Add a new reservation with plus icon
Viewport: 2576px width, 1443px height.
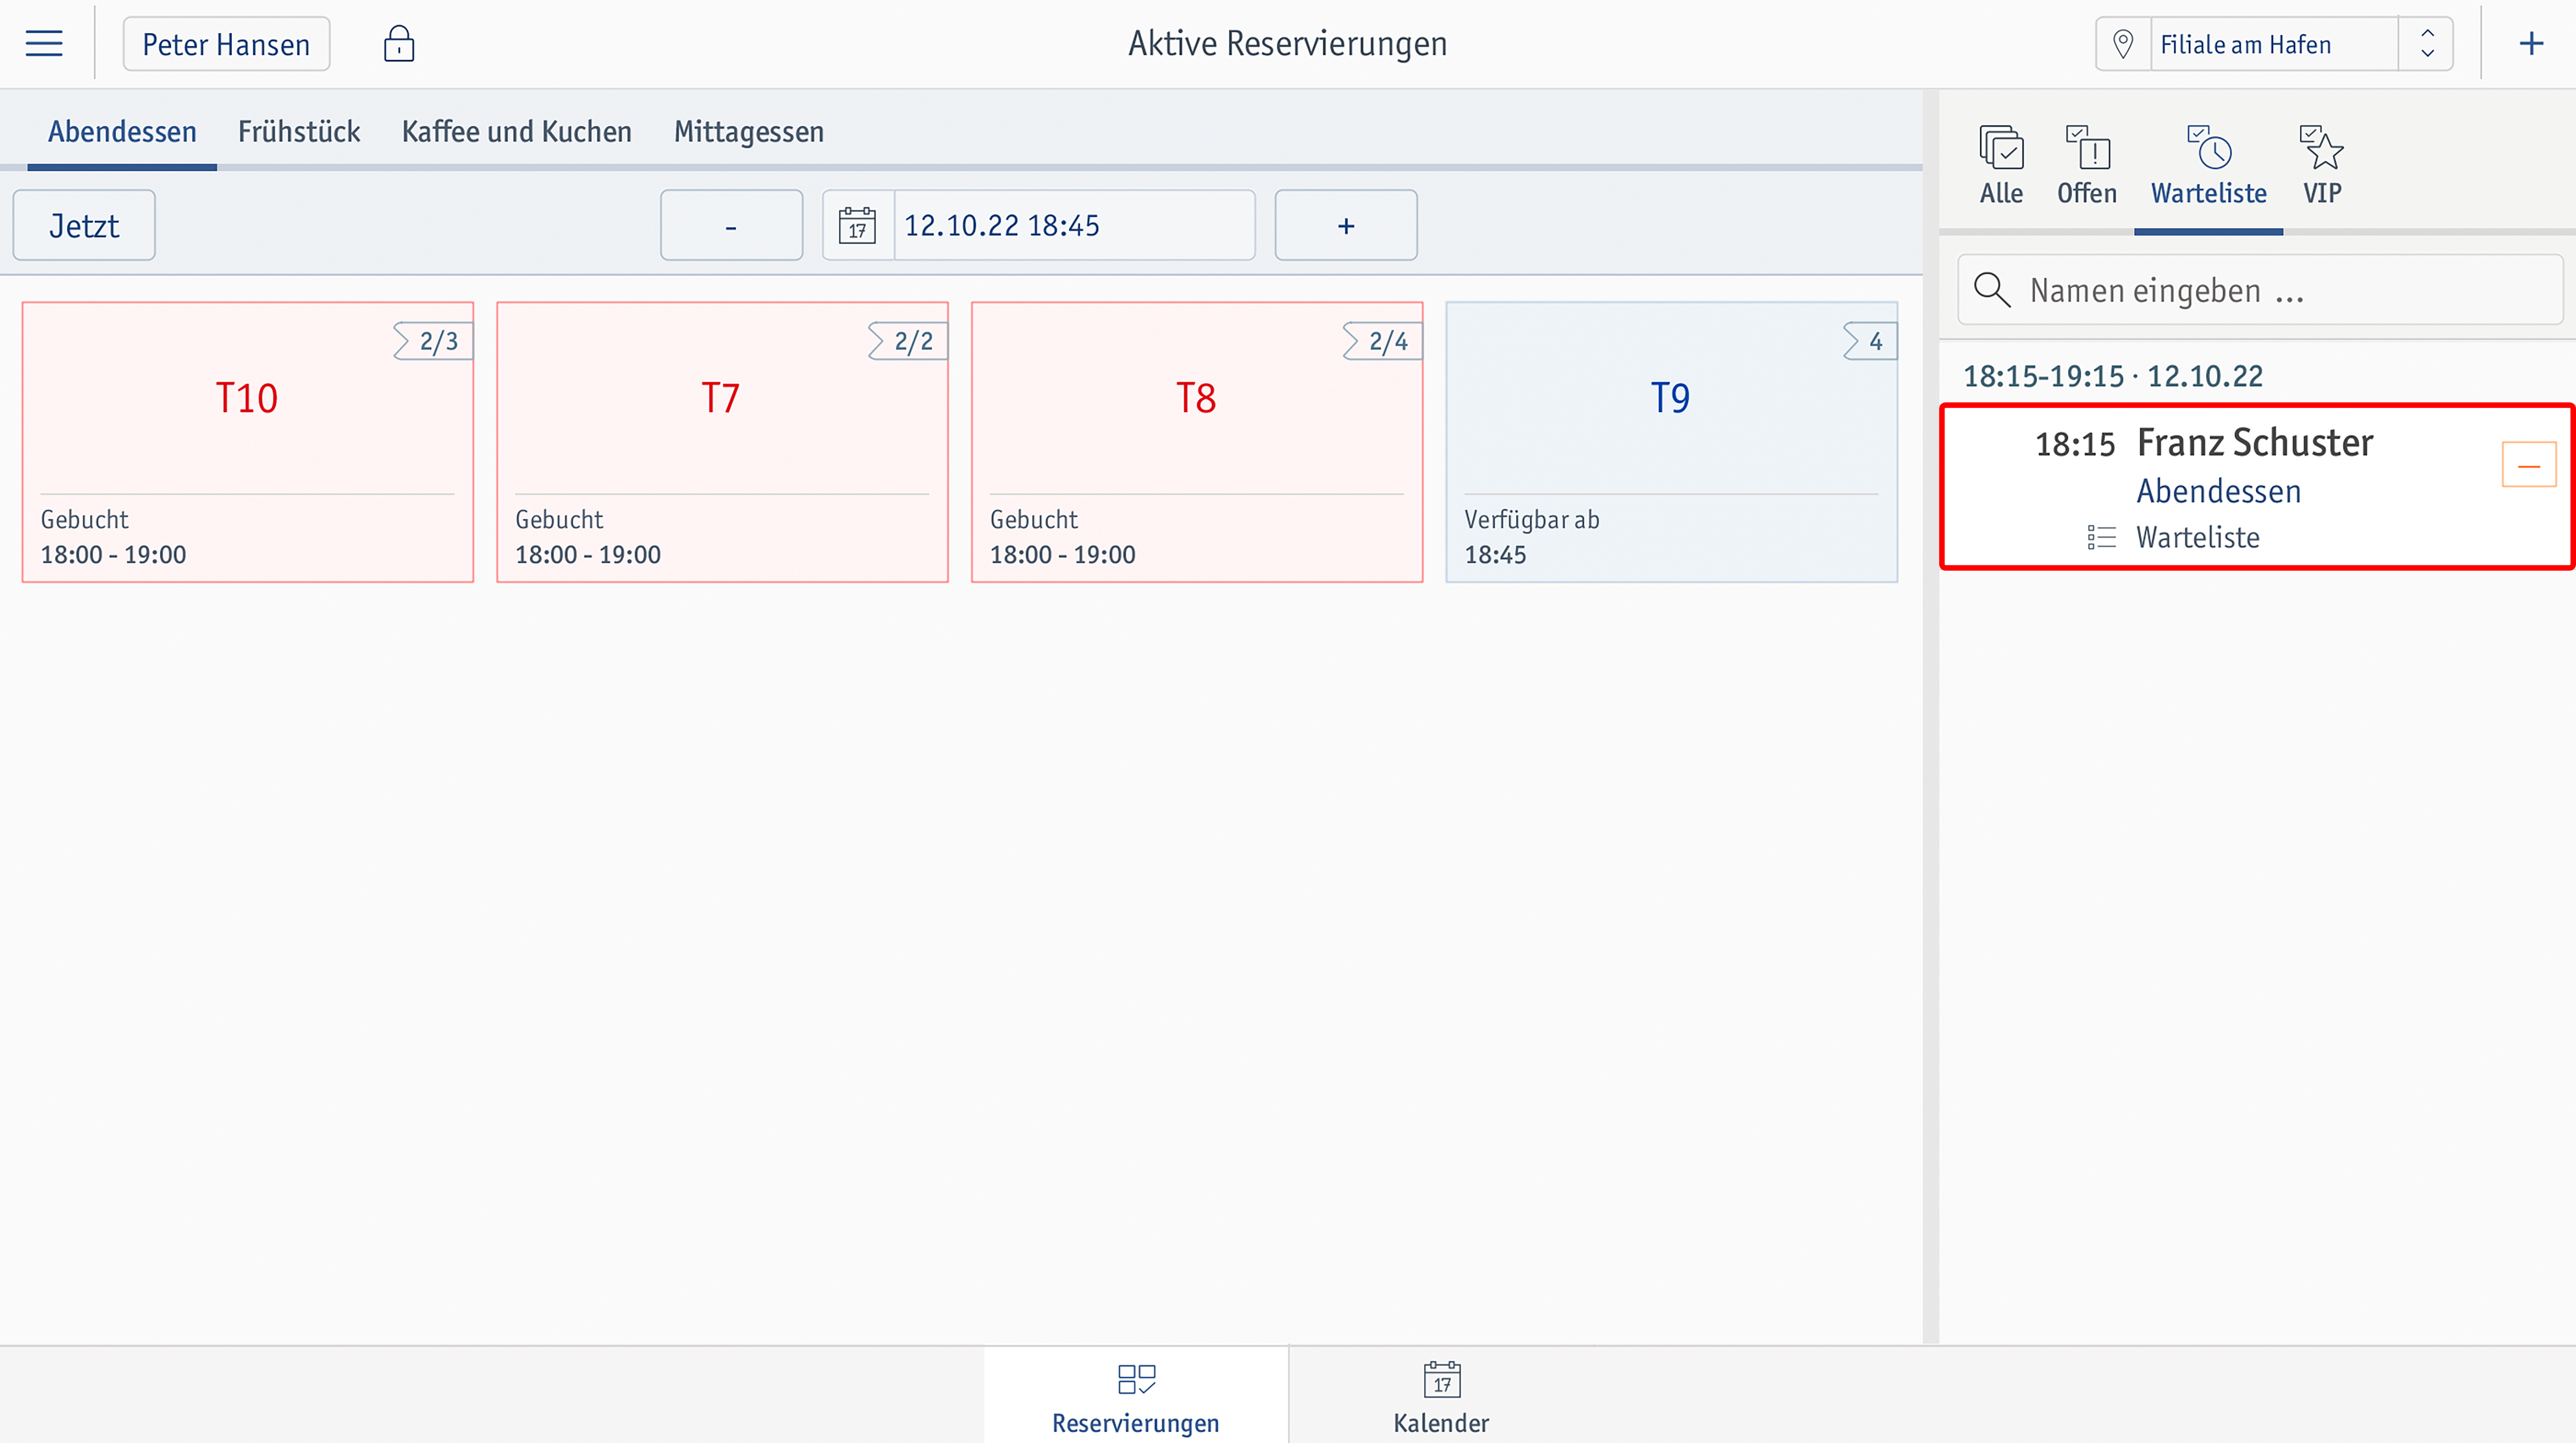[2531, 44]
